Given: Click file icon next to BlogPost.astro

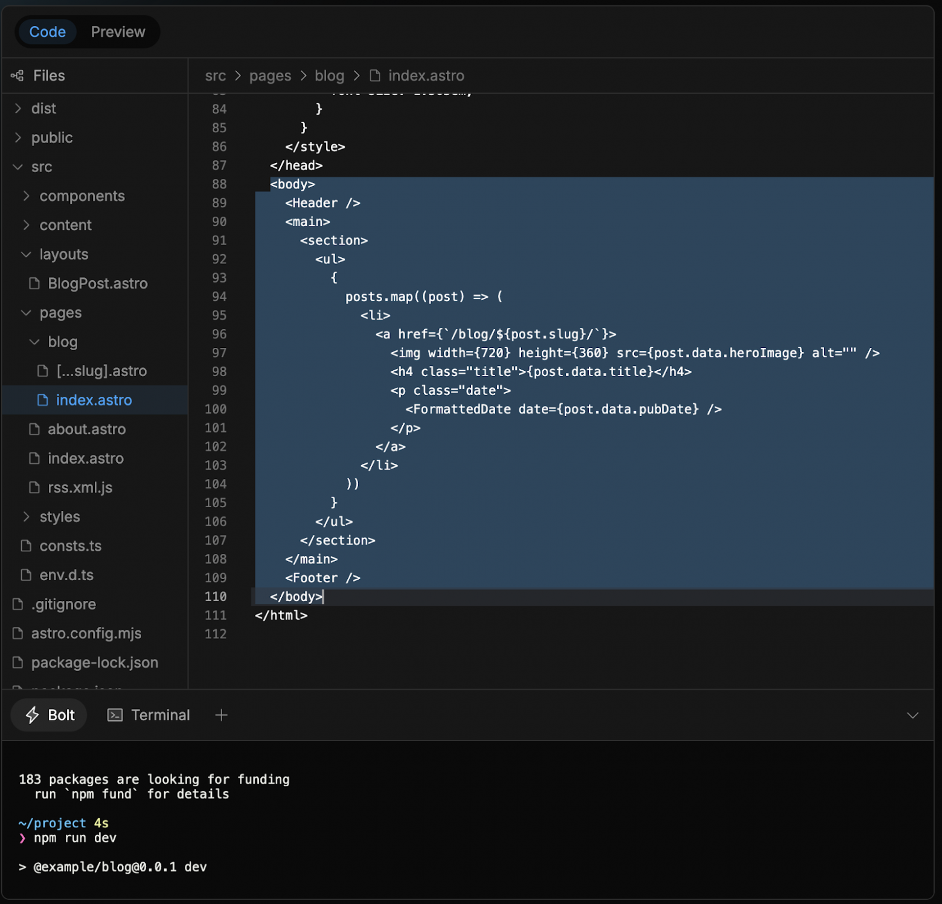Looking at the screenshot, I should tap(34, 283).
